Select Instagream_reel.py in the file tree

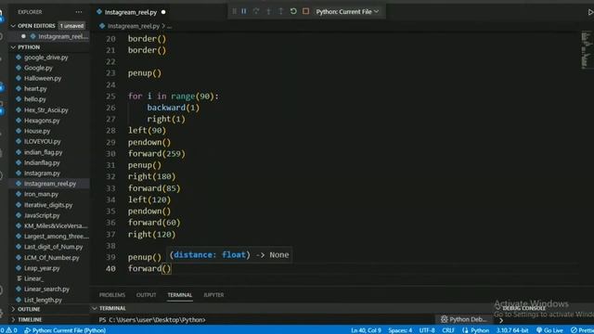pos(49,184)
